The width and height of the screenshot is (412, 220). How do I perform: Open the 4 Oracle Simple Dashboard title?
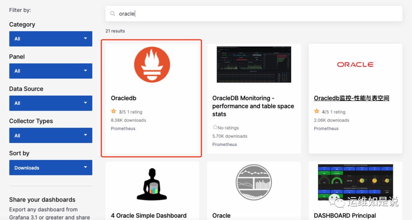pos(149,215)
